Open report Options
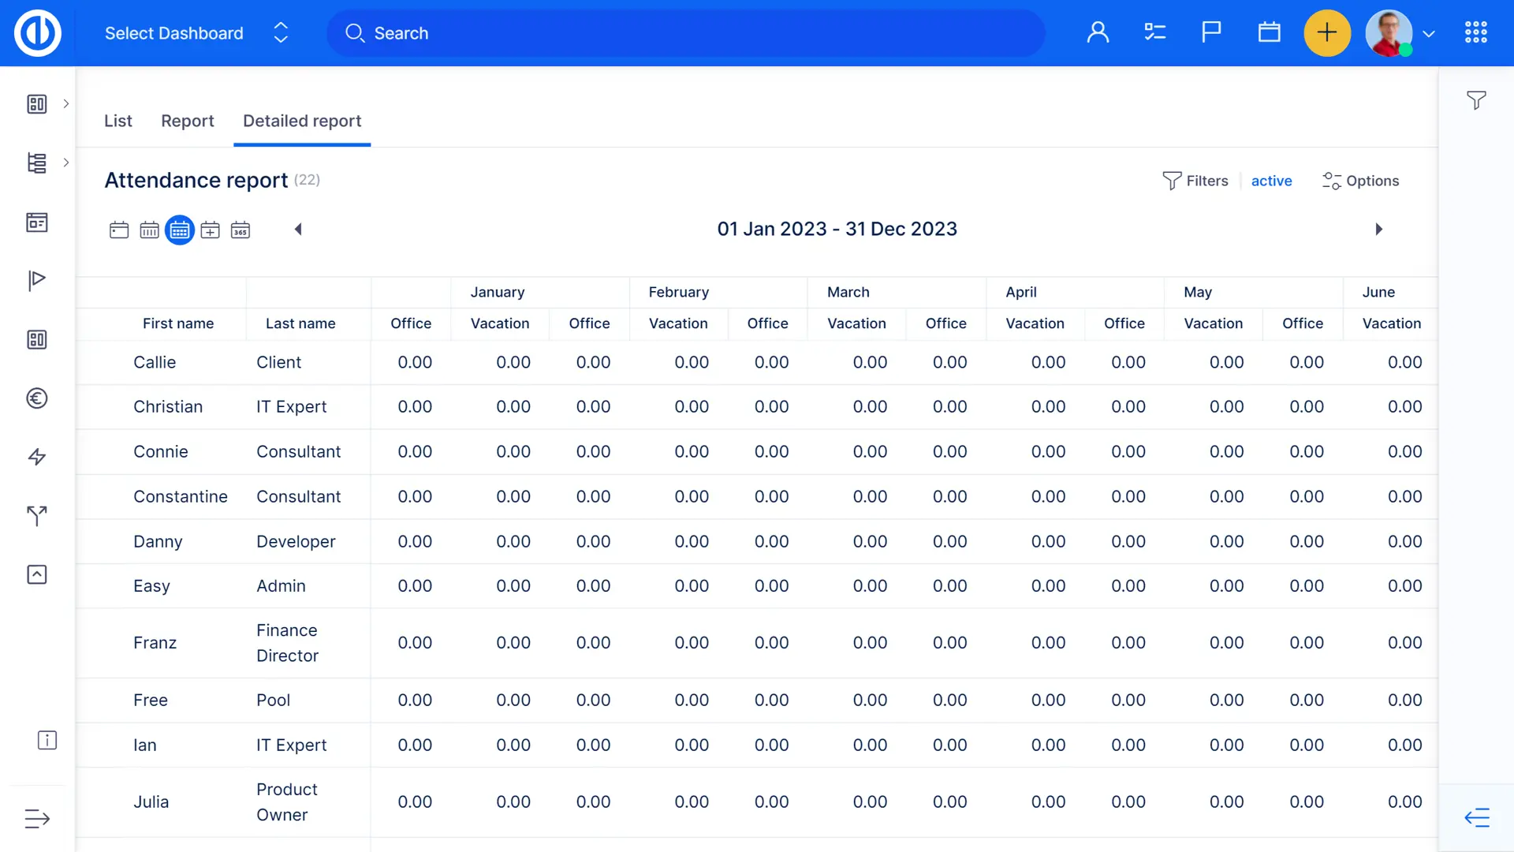1514x852 pixels. point(1361,181)
